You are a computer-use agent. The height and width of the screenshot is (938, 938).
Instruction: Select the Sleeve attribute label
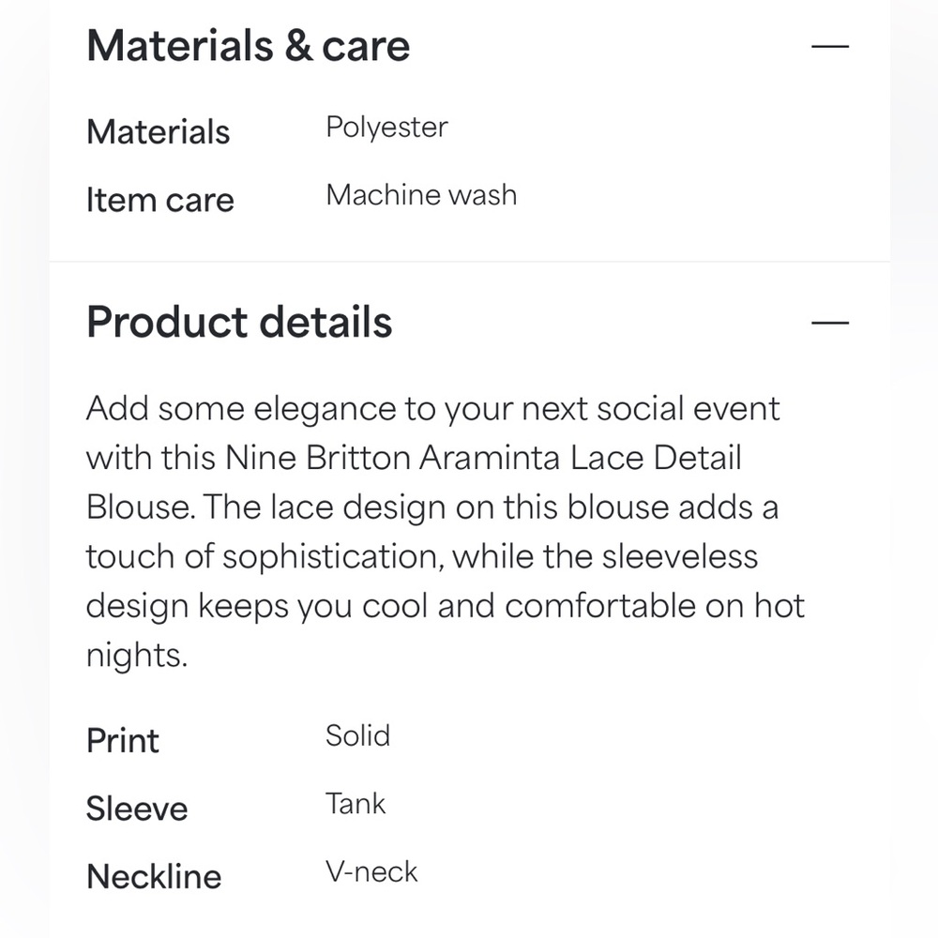pos(137,809)
